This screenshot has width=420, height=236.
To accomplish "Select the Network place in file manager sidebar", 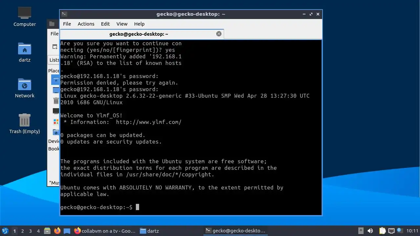I will point(56,132).
